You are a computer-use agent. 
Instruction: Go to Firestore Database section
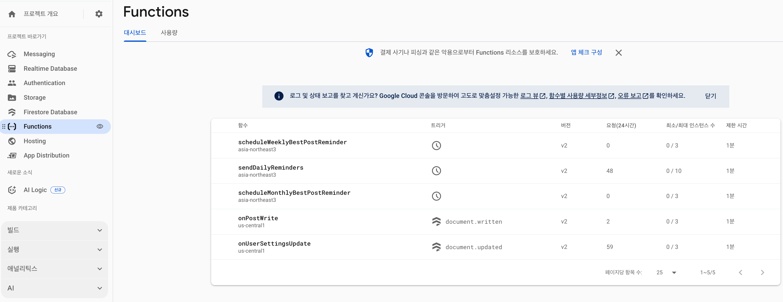click(x=50, y=112)
